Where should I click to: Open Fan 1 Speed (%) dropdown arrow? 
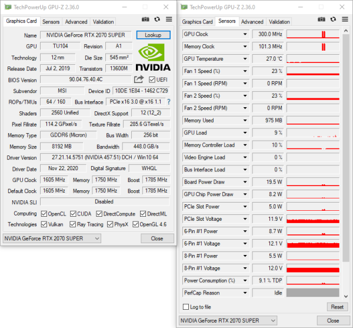245,71
